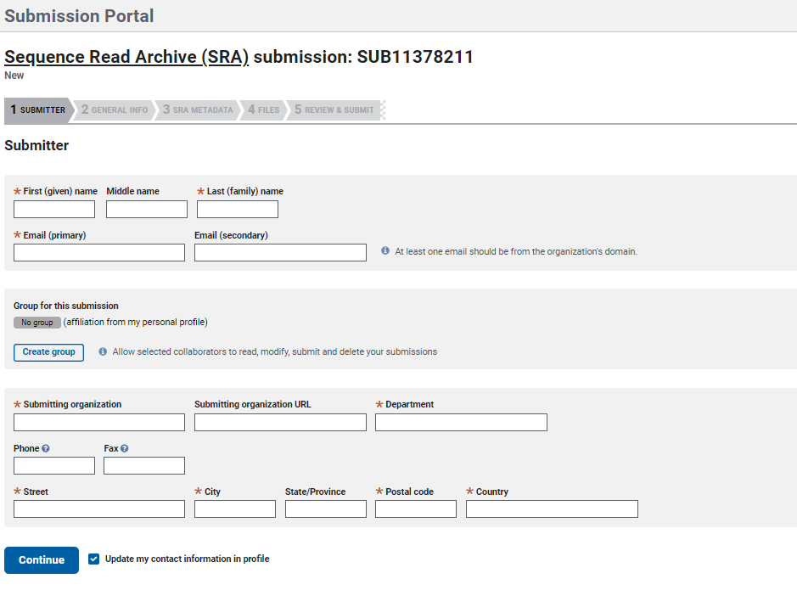Click the Submitting organization URL field
This screenshot has width=797, height=590.
tap(280, 422)
